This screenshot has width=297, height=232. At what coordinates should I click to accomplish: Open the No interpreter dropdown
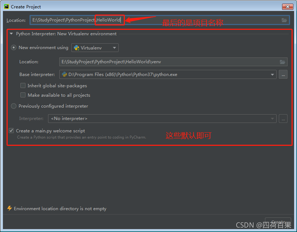tap(162, 119)
